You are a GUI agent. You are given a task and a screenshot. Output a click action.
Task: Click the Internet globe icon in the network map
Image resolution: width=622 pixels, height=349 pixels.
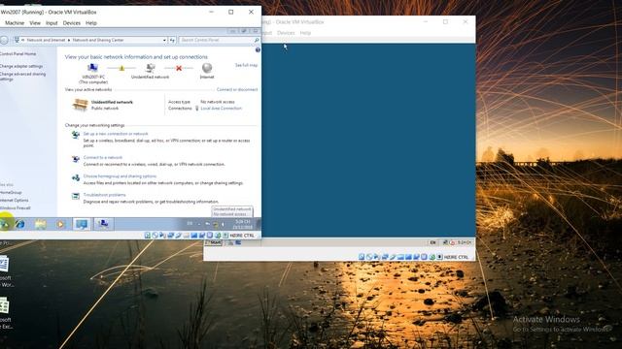pos(207,68)
